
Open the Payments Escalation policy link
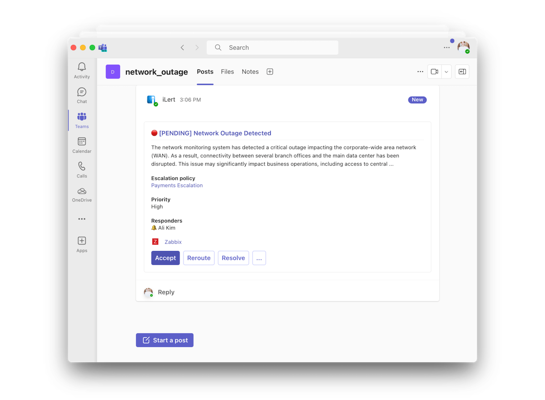(177, 185)
